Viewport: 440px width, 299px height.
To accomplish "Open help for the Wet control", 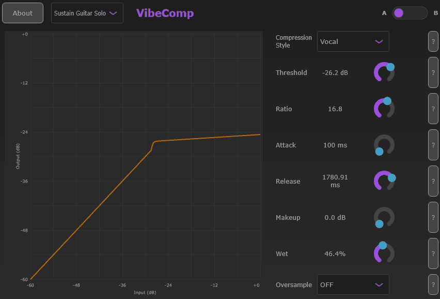I will [433, 253].
